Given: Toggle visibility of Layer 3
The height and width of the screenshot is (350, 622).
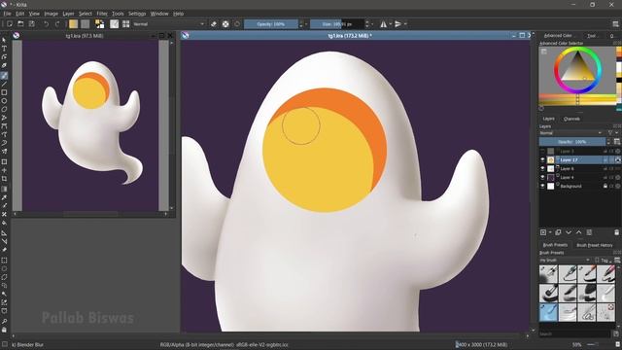Looking at the screenshot, I should pos(542,152).
